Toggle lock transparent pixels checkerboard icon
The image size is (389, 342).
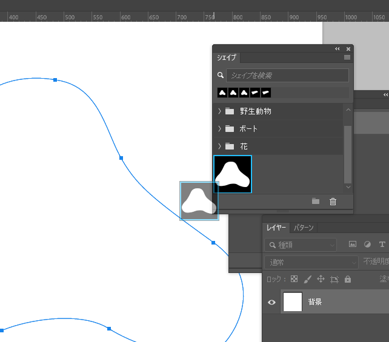coord(294,280)
